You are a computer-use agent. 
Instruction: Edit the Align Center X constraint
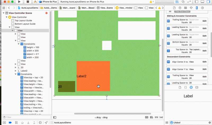204,62
